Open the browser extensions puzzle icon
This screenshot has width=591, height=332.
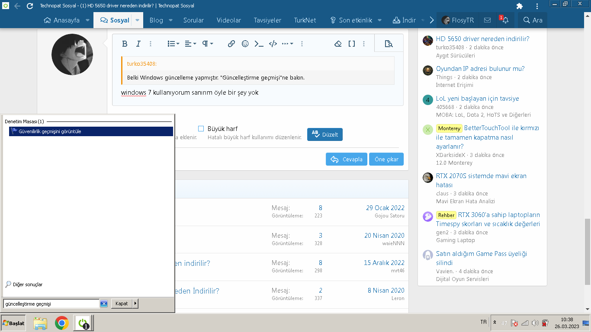tap(520, 6)
